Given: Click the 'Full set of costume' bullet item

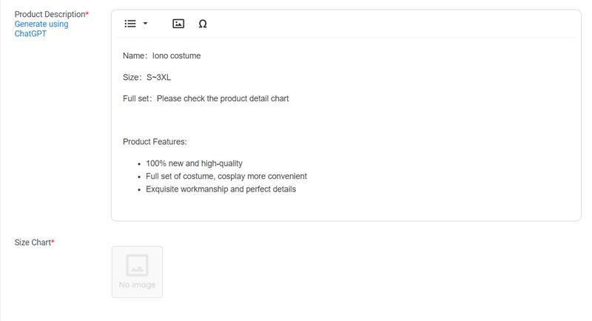Looking at the screenshot, I should pos(226,176).
